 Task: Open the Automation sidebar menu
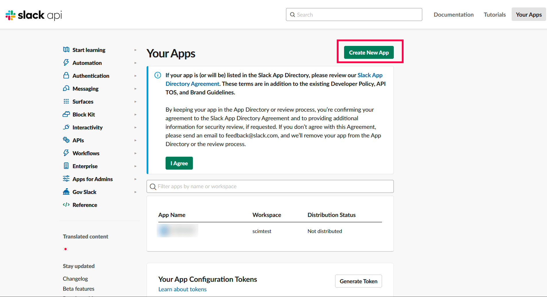point(87,63)
